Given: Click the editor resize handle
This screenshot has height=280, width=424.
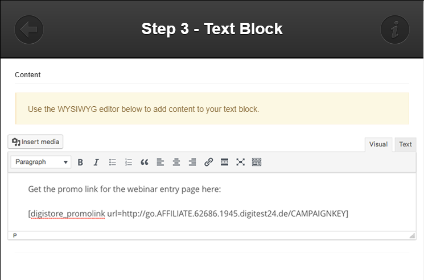Looking at the screenshot, I should (412, 235).
